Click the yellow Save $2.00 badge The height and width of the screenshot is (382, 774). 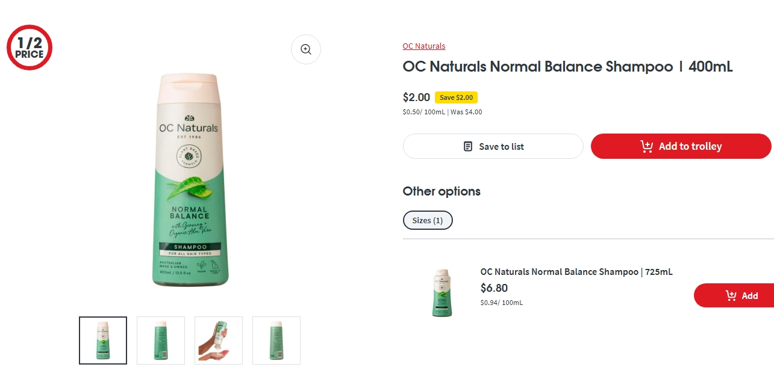(x=456, y=97)
